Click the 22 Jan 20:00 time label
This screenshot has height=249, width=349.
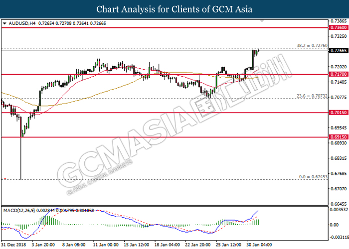198,245
